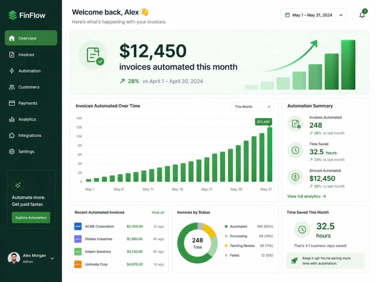This screenshot has height=282, width=377.
Task: Click the 28% vs April growth indicator
Action: click(161, 81)
